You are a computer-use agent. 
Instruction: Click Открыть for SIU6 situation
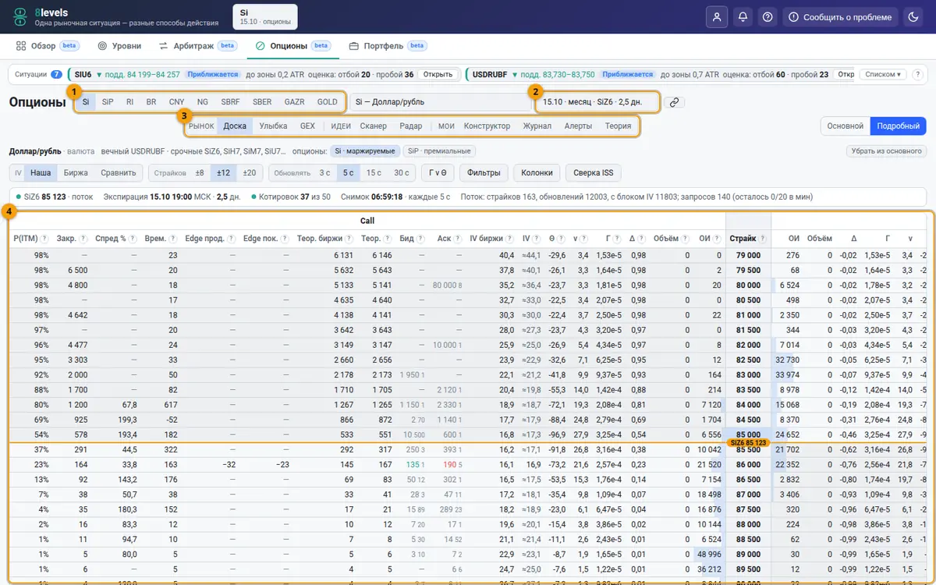click(x=438, y=74)
